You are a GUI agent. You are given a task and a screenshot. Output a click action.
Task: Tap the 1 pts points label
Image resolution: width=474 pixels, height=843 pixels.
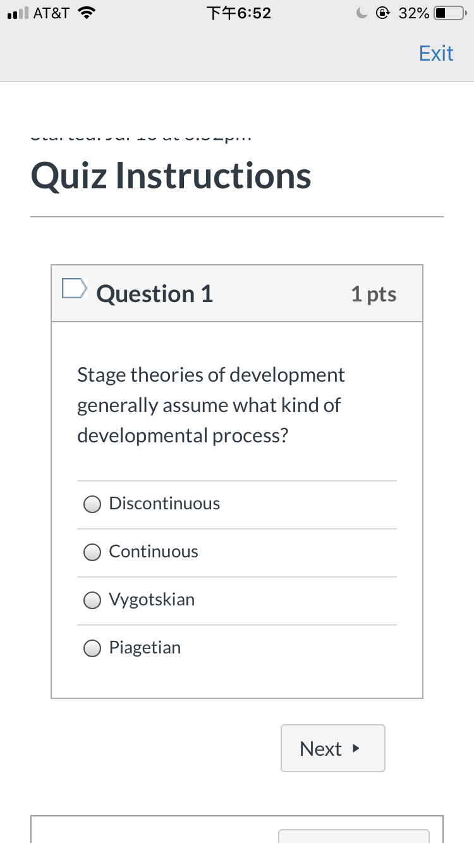(x=374, y=294)
